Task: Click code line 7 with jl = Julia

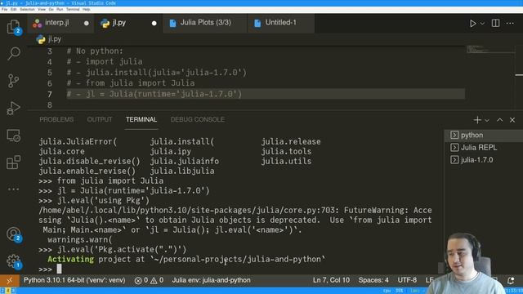Action: 154,94
